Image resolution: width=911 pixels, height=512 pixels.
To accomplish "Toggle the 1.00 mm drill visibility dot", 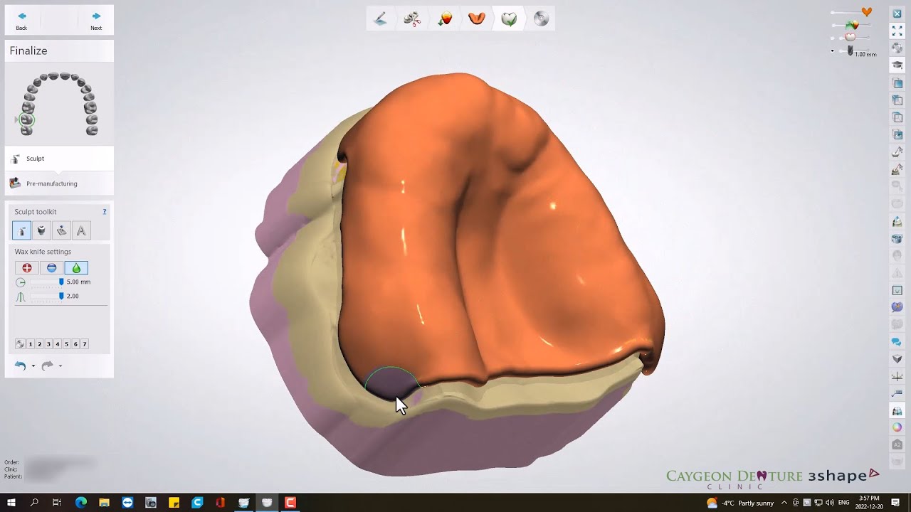I will tap(833, 51).
